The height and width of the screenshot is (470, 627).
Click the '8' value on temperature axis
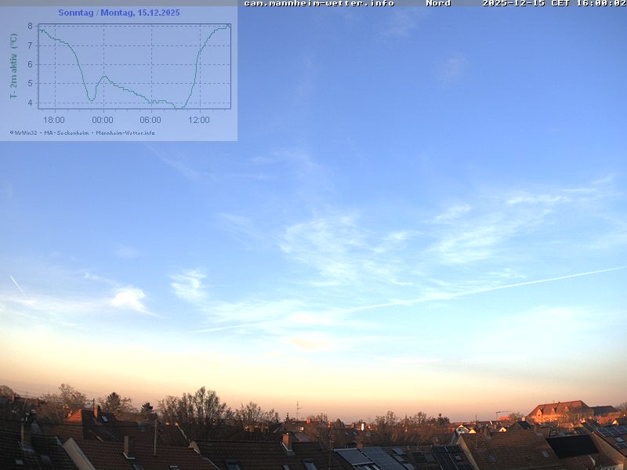click(x=30, y=26)
